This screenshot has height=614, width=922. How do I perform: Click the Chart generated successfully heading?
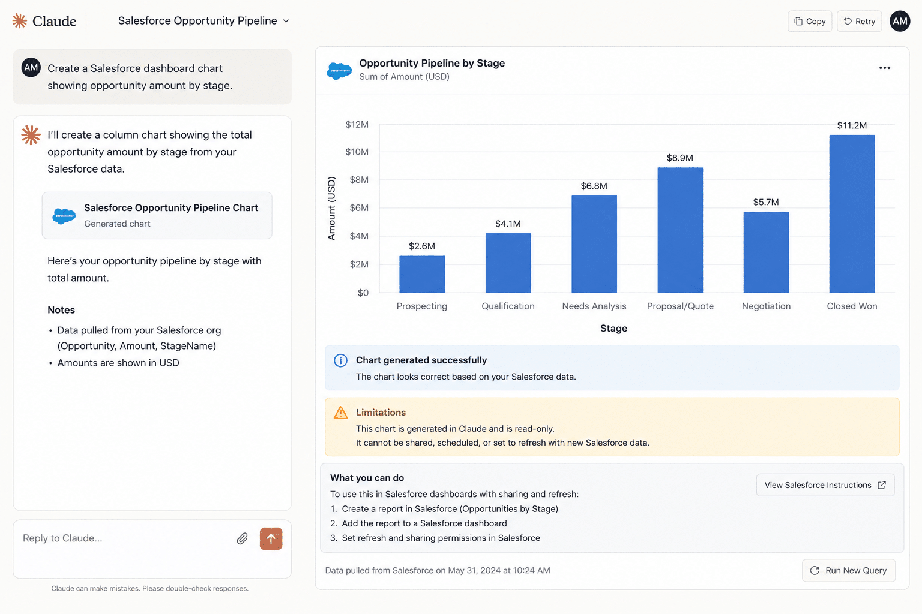421,360
